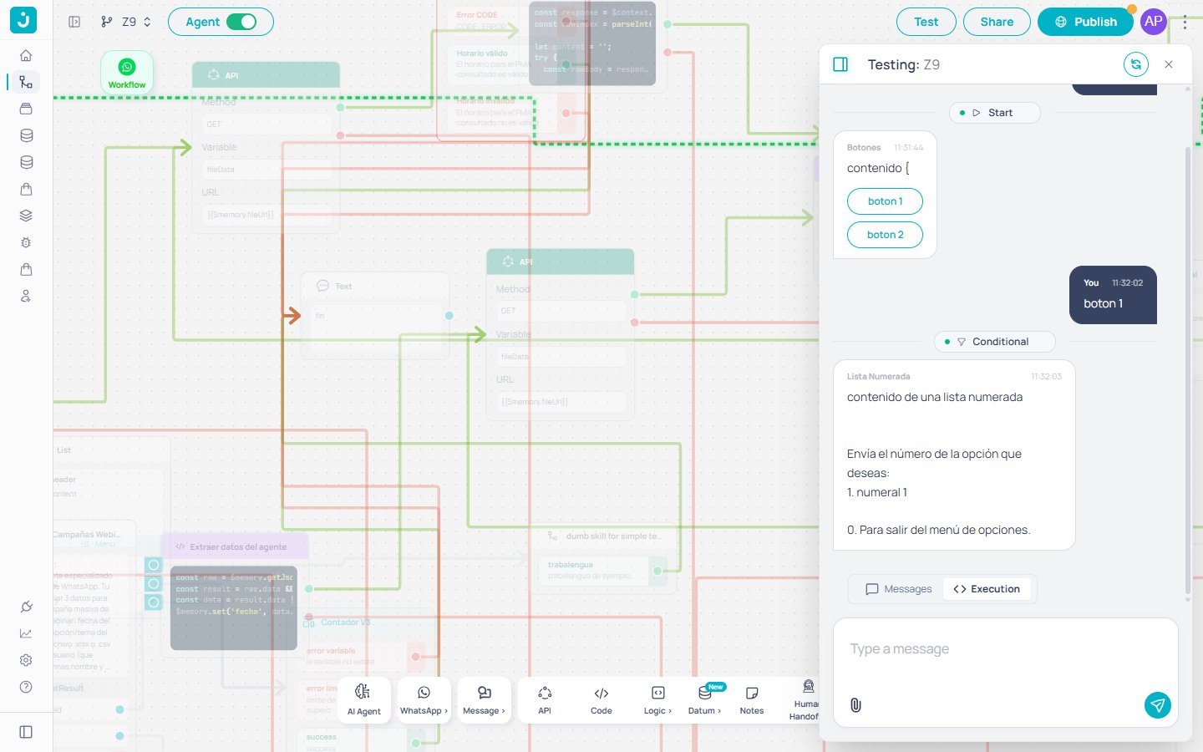Screen dimensions: 1203x752
Task: Add a Code node from the bottom toolbar
Action: tap(601, 700)
